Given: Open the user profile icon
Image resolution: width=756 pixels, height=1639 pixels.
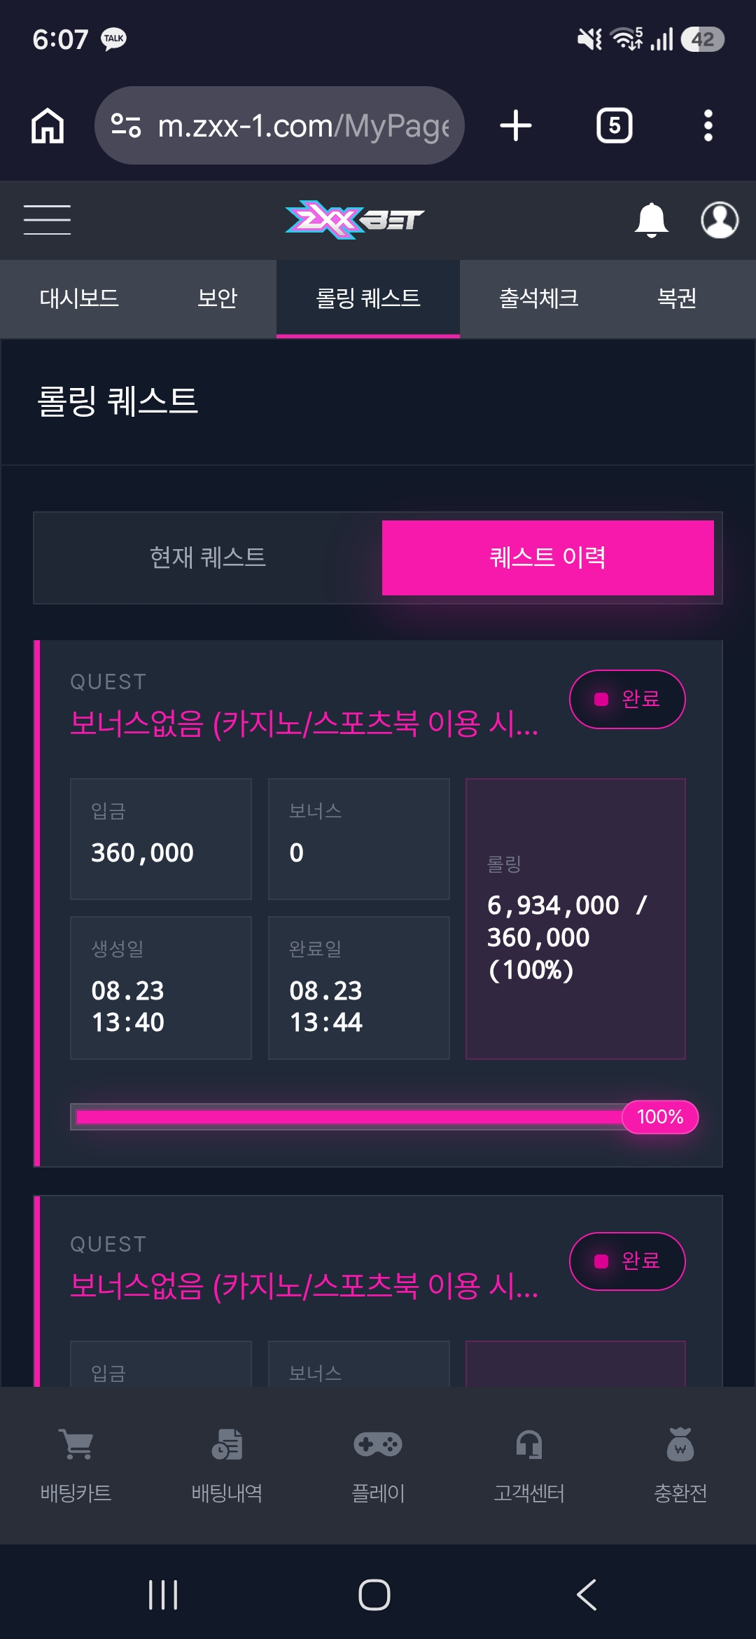Looking at the screenshot, I should pyautogui.click(x=720, y=220).
